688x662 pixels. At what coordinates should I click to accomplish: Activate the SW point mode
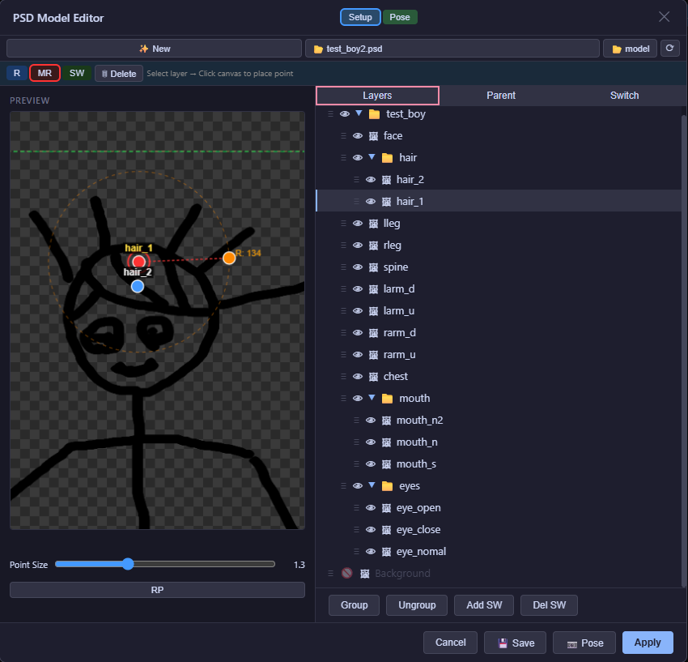tap(77, 74)
